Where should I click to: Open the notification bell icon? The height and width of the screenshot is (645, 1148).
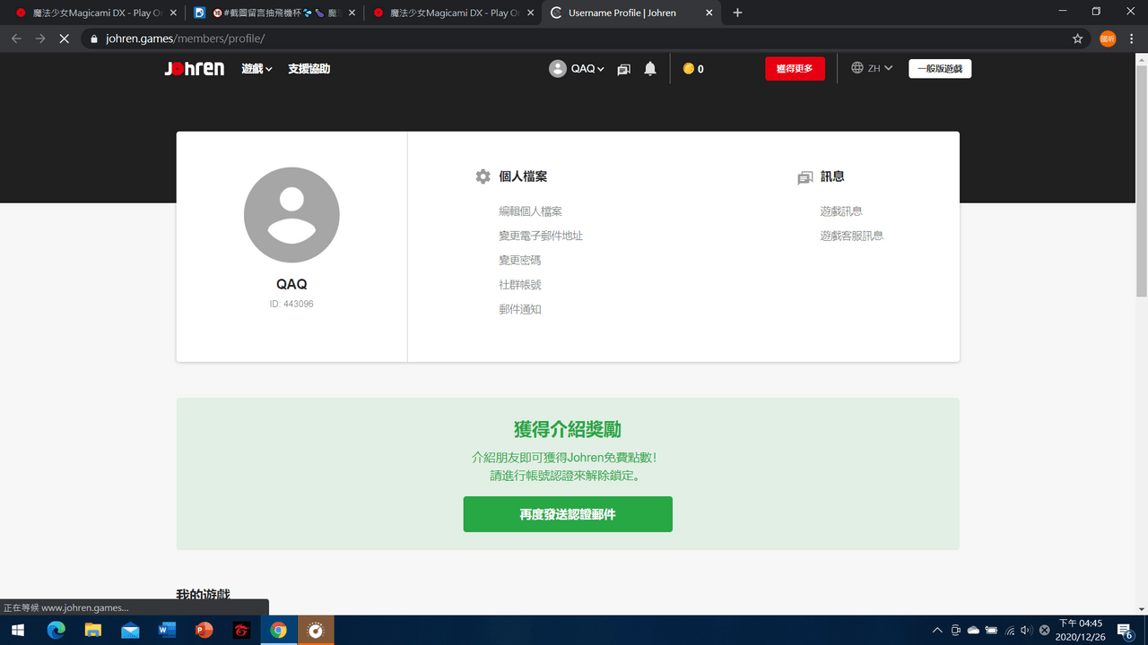650,69
